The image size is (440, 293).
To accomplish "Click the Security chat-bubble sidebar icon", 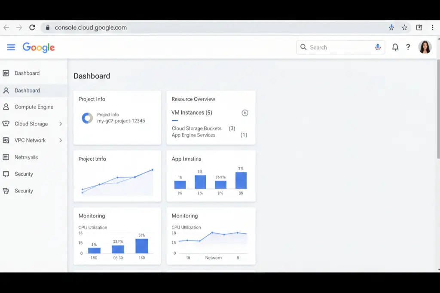I will click(x=6, y=174).
